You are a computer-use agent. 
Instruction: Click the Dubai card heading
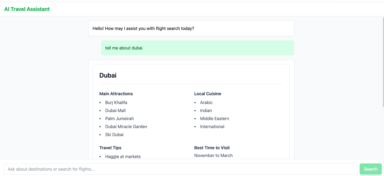tap(108, 75)
